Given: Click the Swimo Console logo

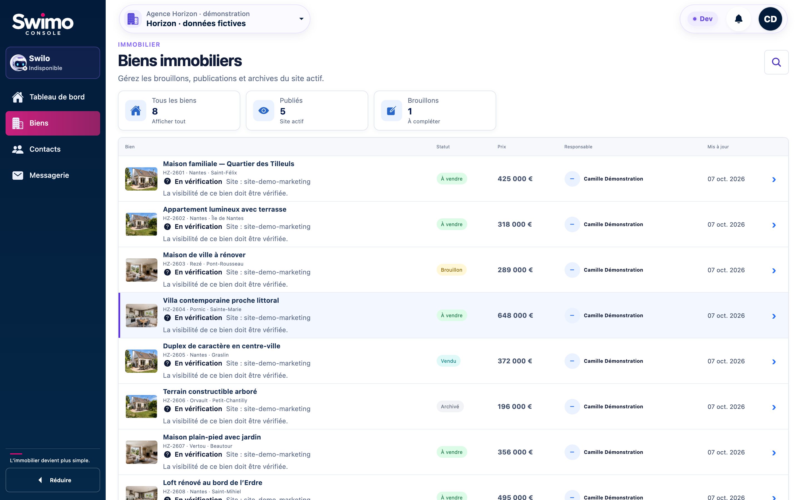Looking at the screenshot, I should click(43, 24).
